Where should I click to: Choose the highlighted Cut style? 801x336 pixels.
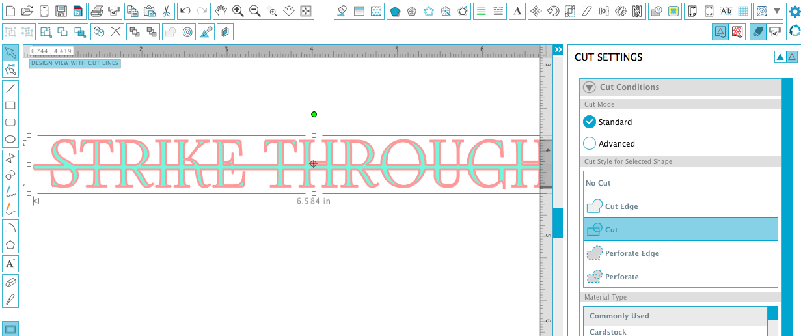tap(681, 230)
